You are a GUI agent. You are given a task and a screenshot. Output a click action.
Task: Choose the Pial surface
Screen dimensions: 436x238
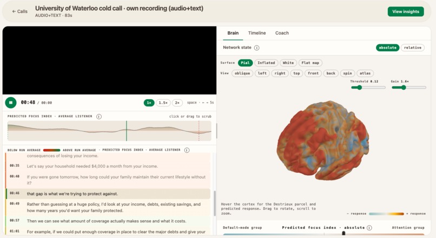tap(245, 63)
